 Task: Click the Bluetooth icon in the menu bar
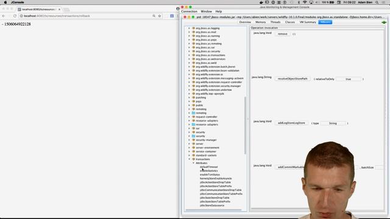click(x=299, y=2)
